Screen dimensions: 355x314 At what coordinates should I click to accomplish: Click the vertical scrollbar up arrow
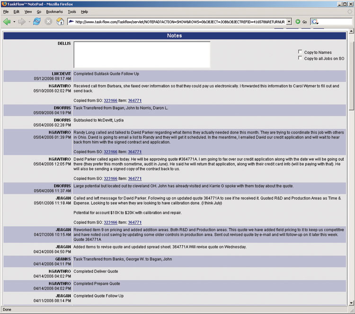click(x=351, y=31)
